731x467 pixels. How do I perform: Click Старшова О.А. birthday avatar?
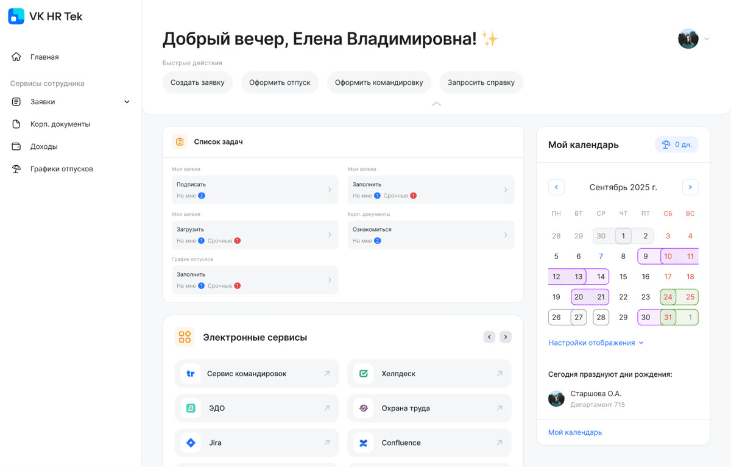pos(556,399)
